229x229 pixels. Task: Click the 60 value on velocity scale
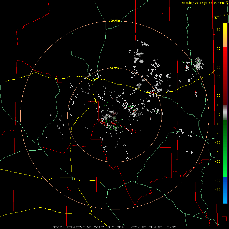219,58
